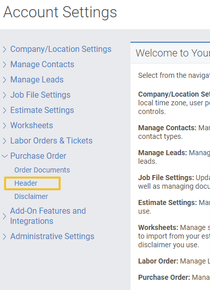Expand the Administrative Settings chevron
This screenshot has width=210, height=290.
5,237
